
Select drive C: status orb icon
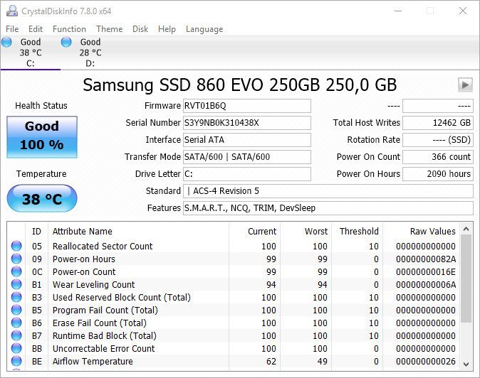click(x=6, y=42)
